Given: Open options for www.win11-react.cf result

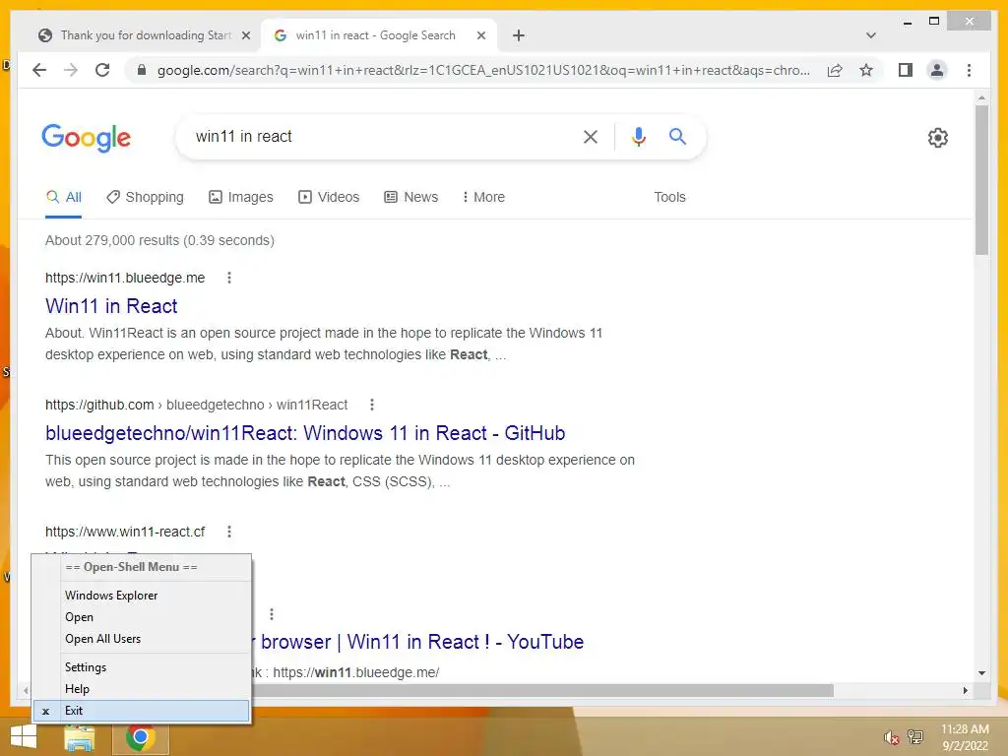Looking at the screenshot, I should [229, 532].
